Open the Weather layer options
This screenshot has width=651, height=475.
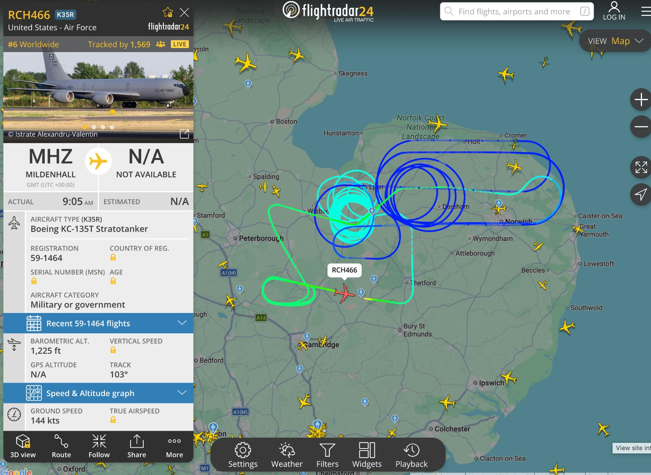pyautogui.click(x=287, y=455)
